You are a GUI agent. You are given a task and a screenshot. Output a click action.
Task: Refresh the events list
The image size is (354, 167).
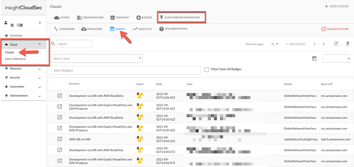pos(336,44)
